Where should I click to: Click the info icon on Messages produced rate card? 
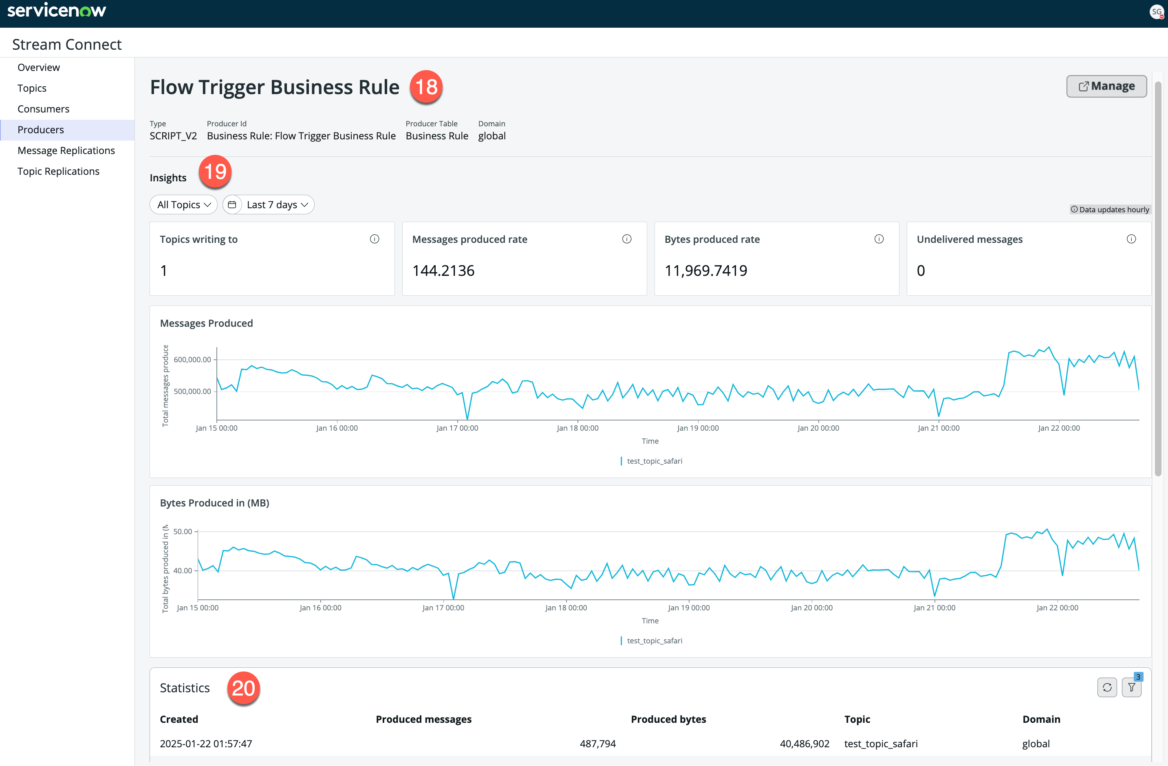(x=627, y=239)
